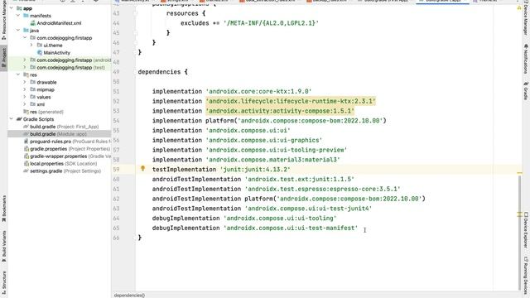Screen dimensions: 530x298
Task: Open the Notifications side tab
Action: [x=526, y=60]
